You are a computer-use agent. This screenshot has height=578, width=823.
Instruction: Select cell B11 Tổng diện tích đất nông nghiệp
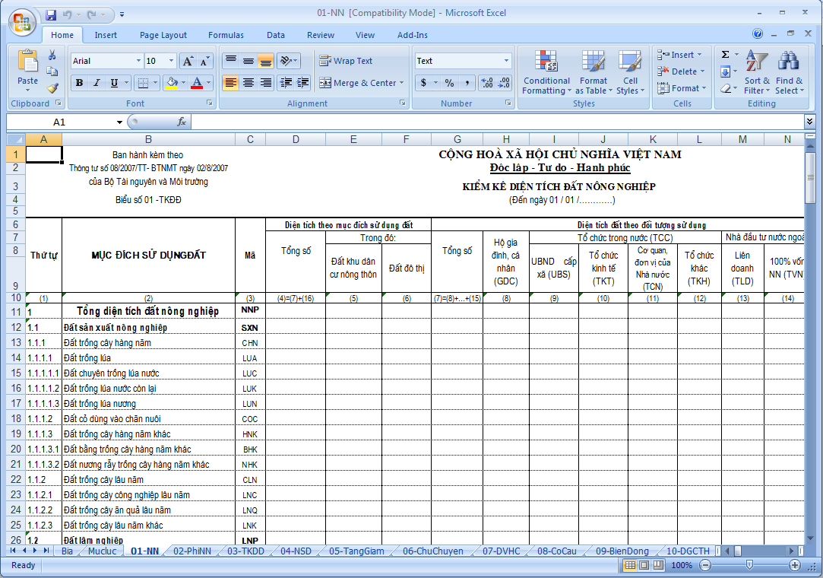click(x=148, y=311)
